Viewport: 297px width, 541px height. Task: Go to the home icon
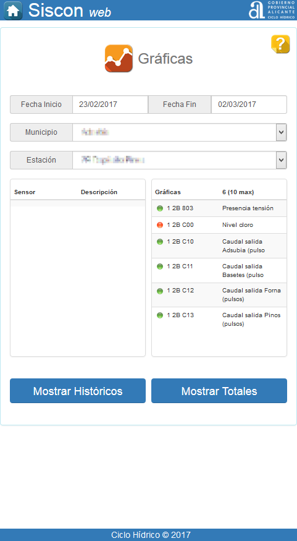[x=13, y=11]
